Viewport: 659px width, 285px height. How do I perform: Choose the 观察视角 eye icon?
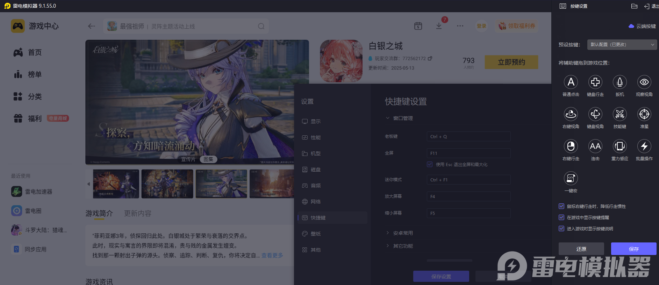point(644,82)
